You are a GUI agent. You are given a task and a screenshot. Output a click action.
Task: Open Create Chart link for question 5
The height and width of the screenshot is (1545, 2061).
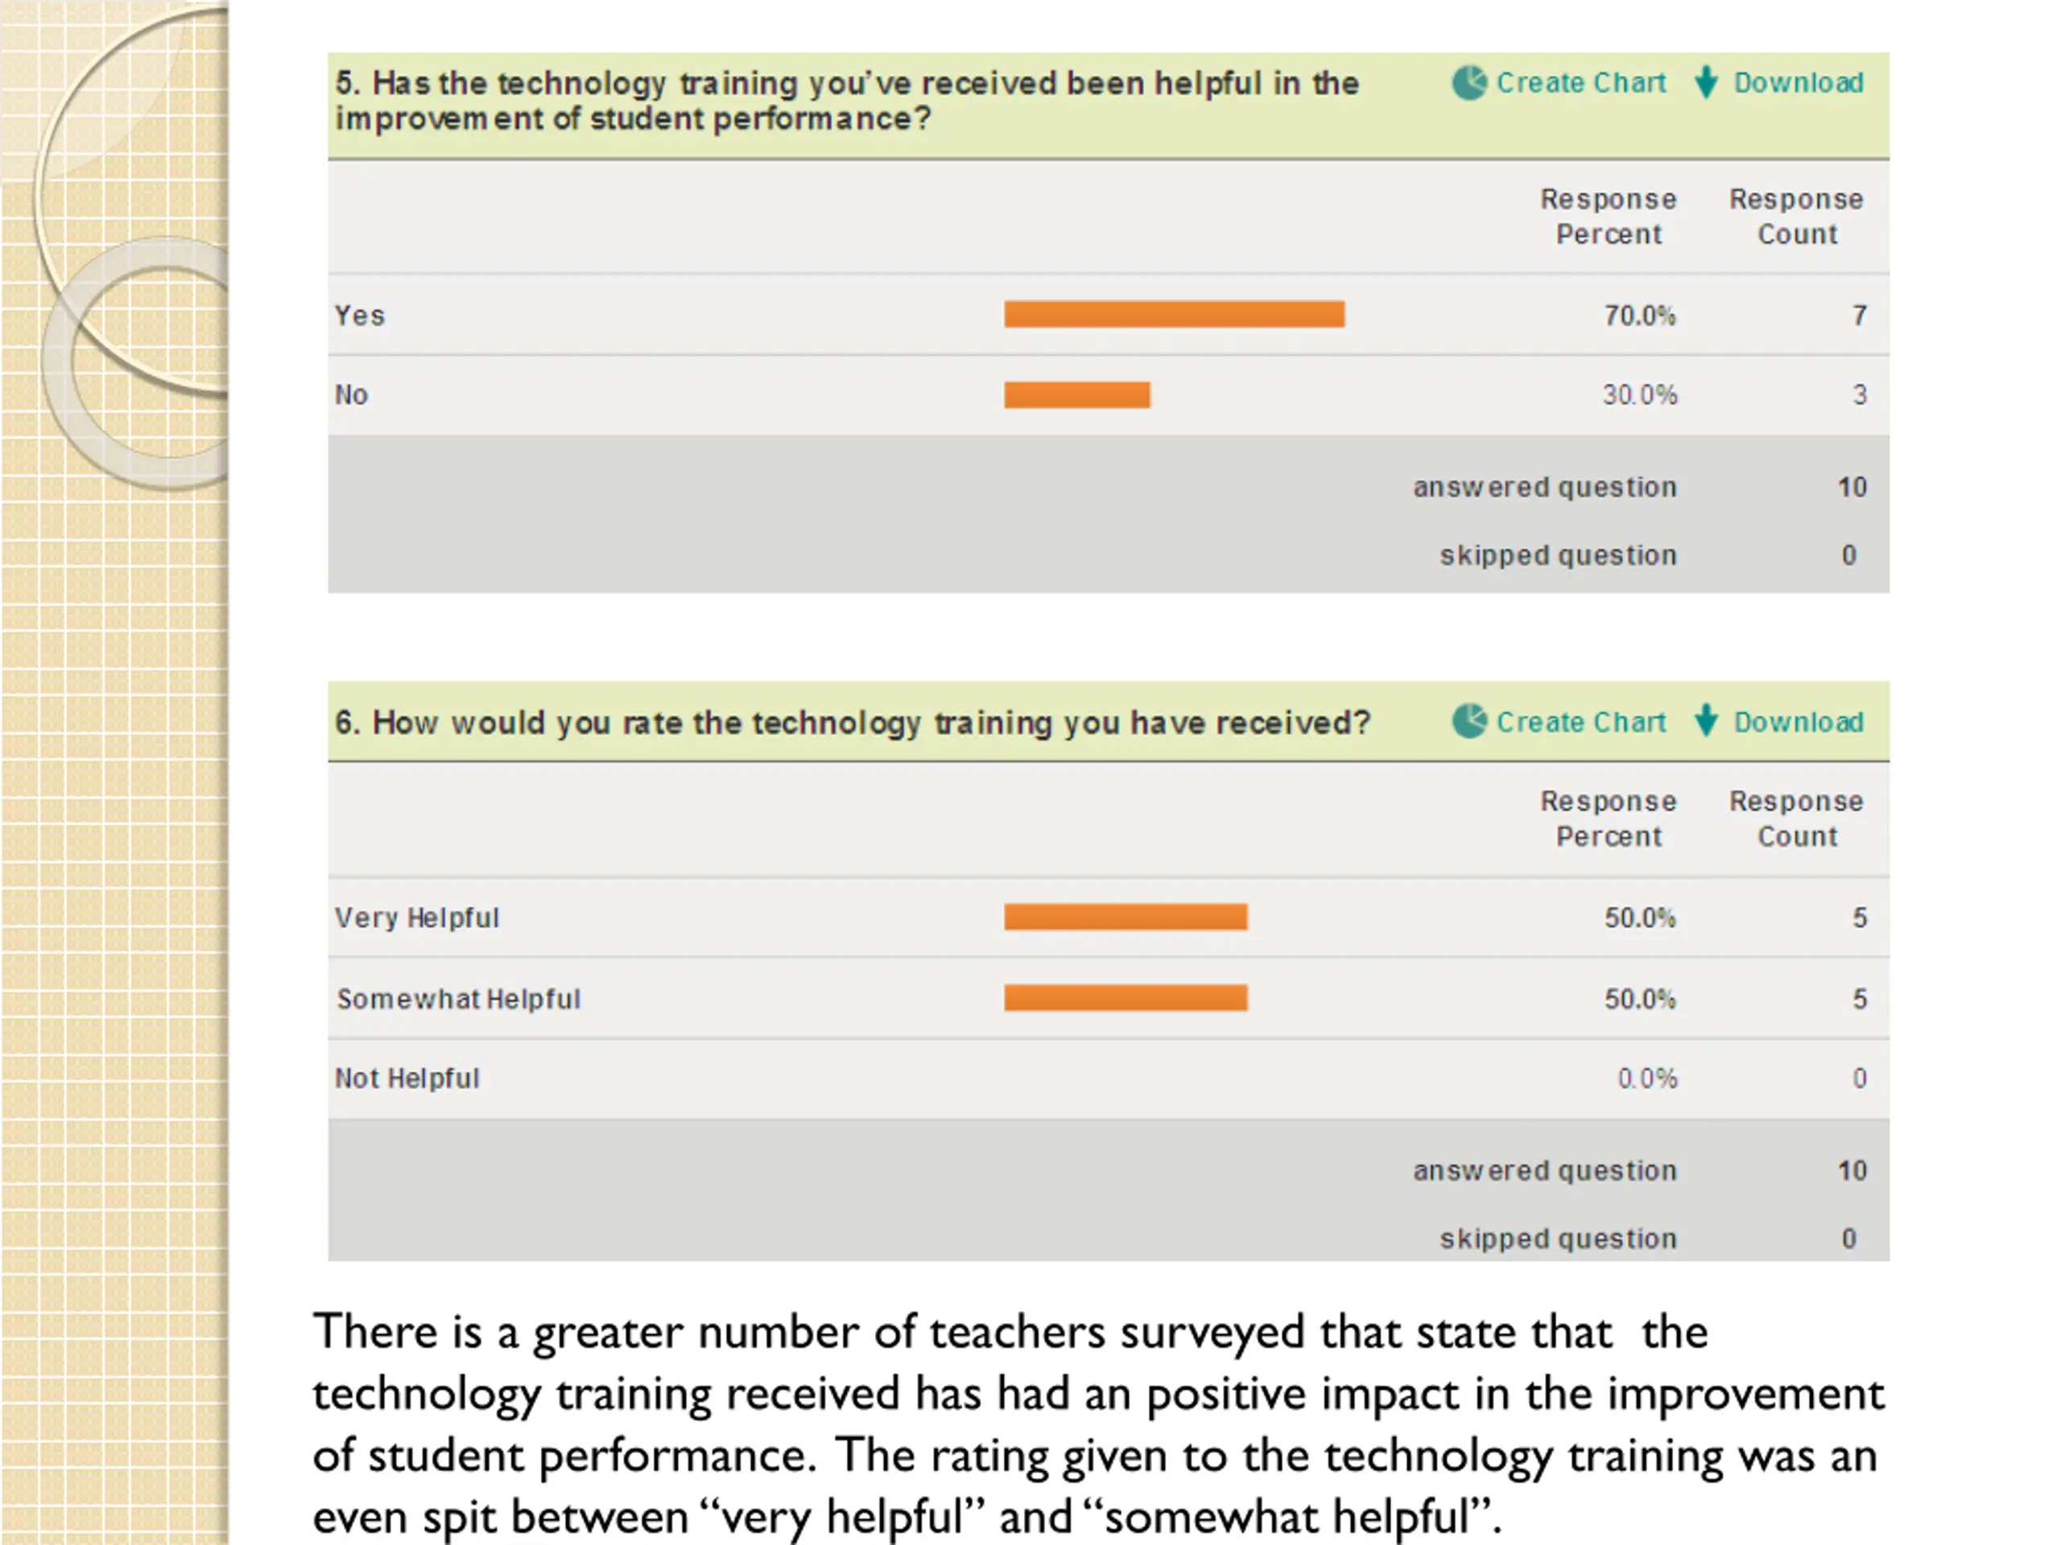[1581, 83]
